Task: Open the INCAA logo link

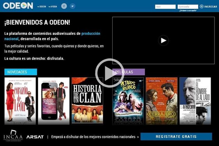Action: (x=13, y=136)
